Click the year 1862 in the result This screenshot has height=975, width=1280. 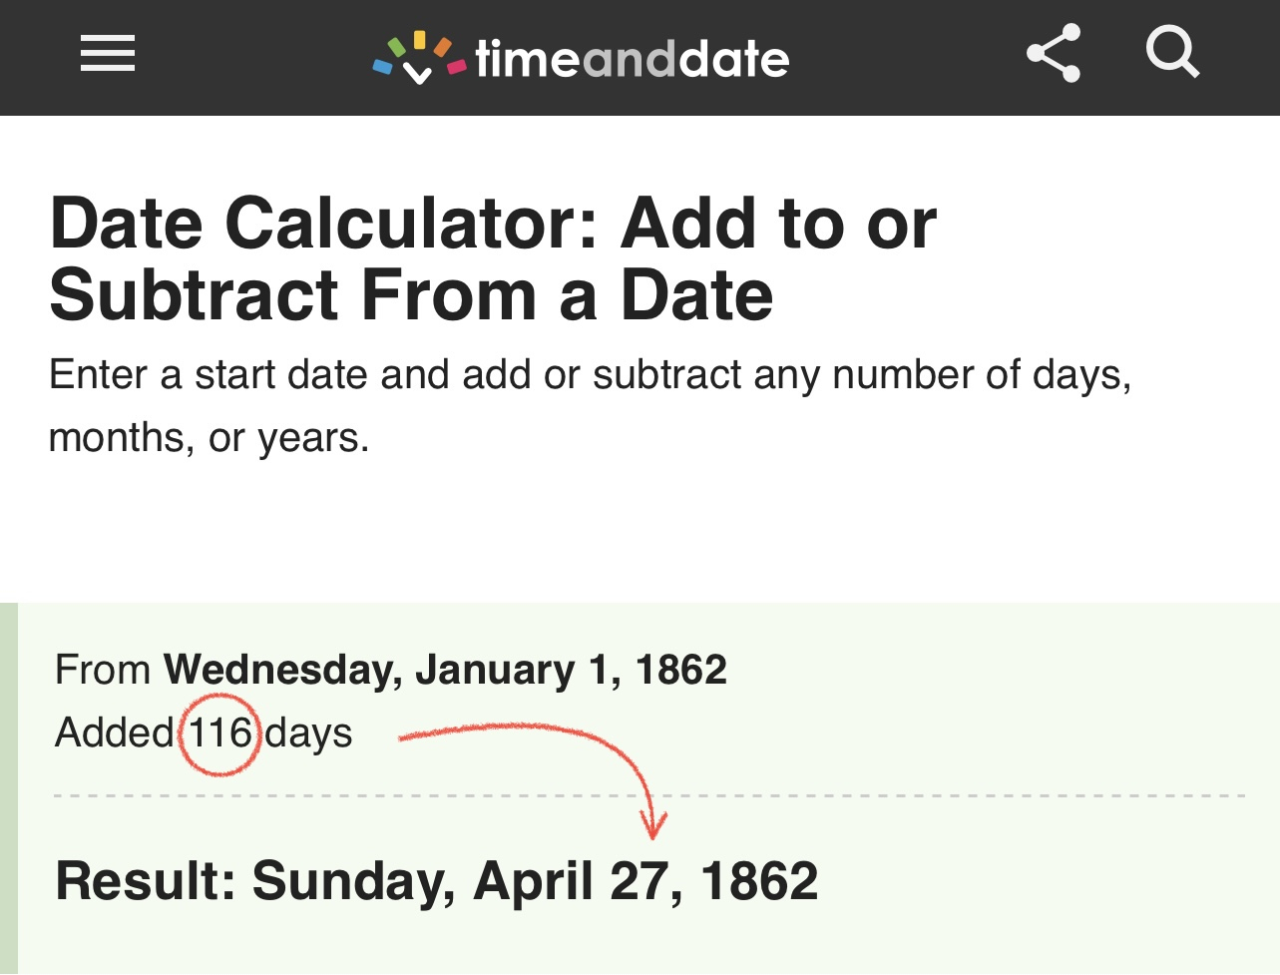pyautogui.click(x=759, y=882)
